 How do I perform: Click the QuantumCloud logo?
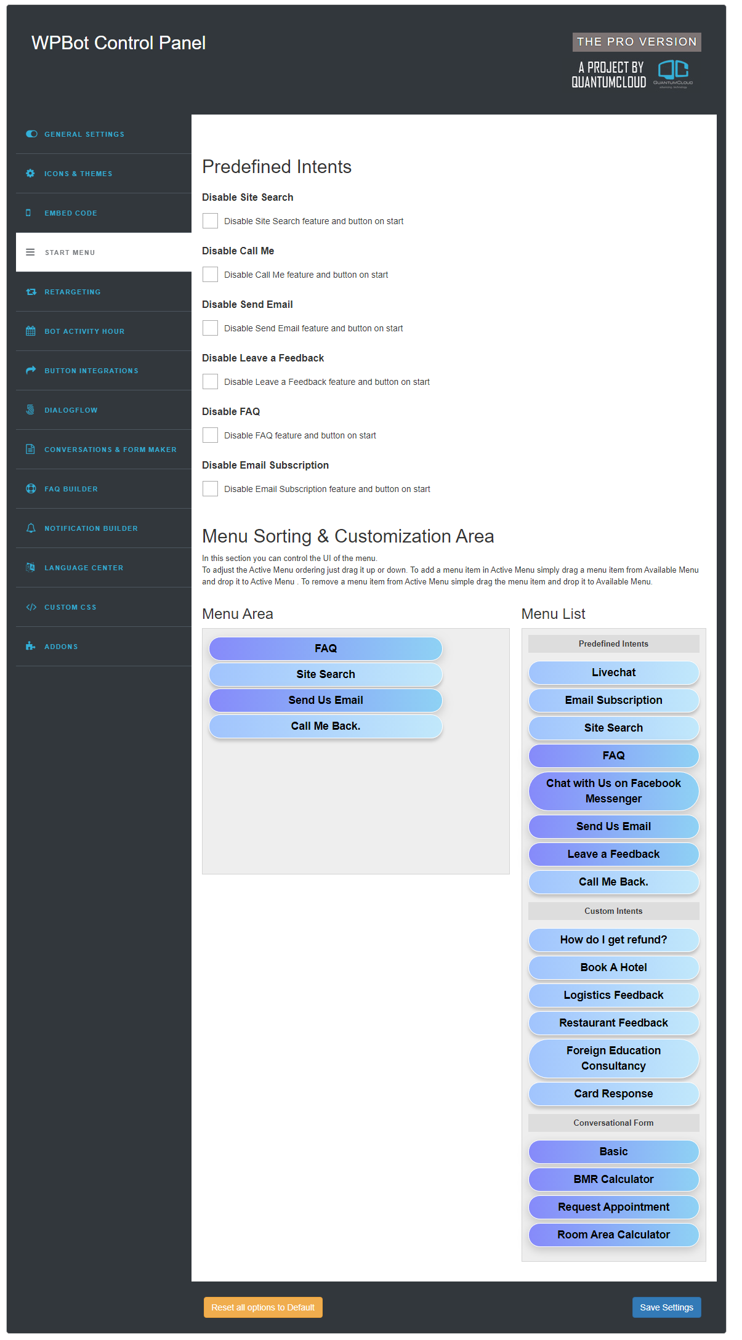point(673,75)
